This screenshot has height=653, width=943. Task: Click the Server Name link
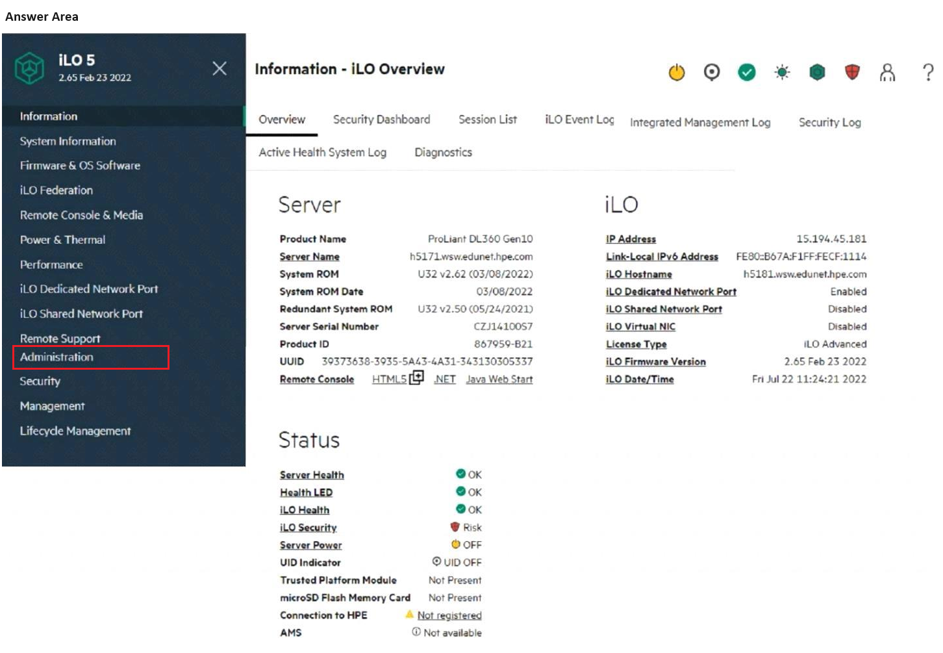coord(310,257)
